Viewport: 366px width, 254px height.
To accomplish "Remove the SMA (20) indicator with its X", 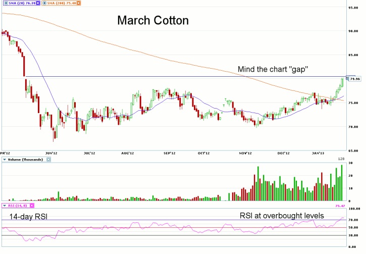I will (x=38, y=3).
